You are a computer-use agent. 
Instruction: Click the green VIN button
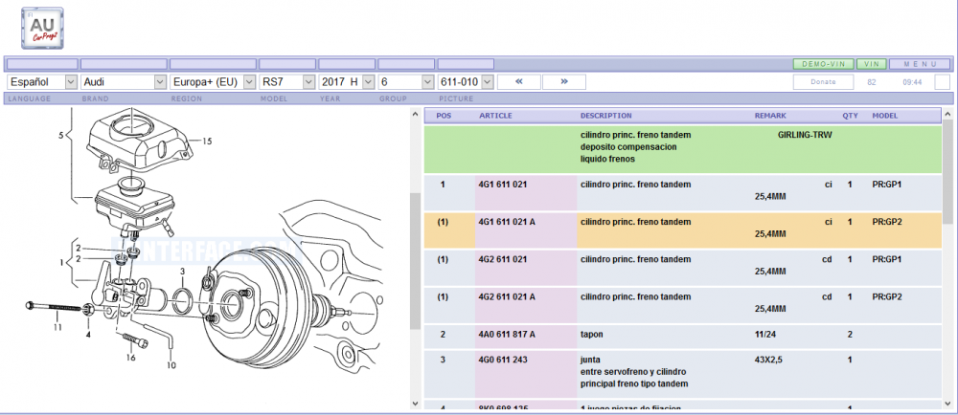(x=872, y=64)
